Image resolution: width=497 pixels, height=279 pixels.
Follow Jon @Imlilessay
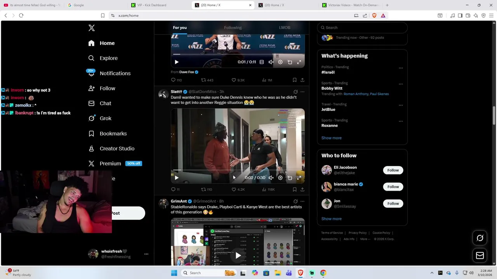pyautogui.click(x=393, y=203)
